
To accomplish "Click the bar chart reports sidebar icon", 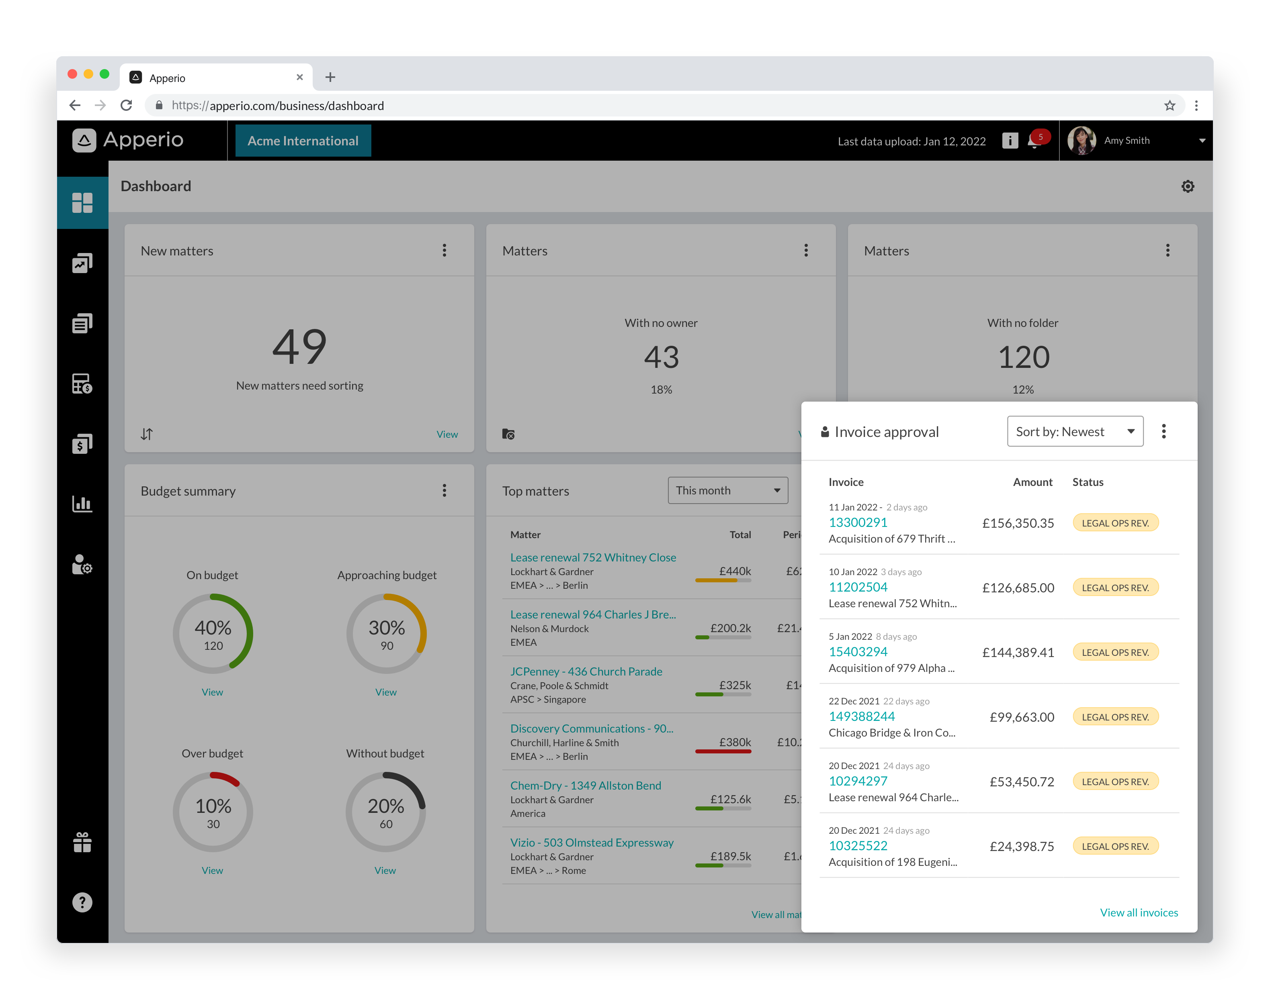I will pyautogui.click(x=82, y=504).
